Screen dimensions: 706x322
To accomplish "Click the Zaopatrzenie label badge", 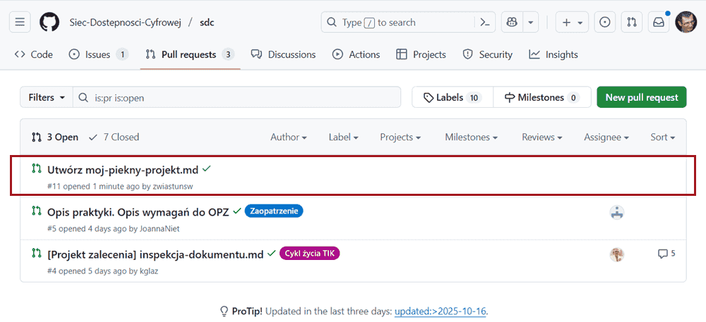I will point(274,211).
